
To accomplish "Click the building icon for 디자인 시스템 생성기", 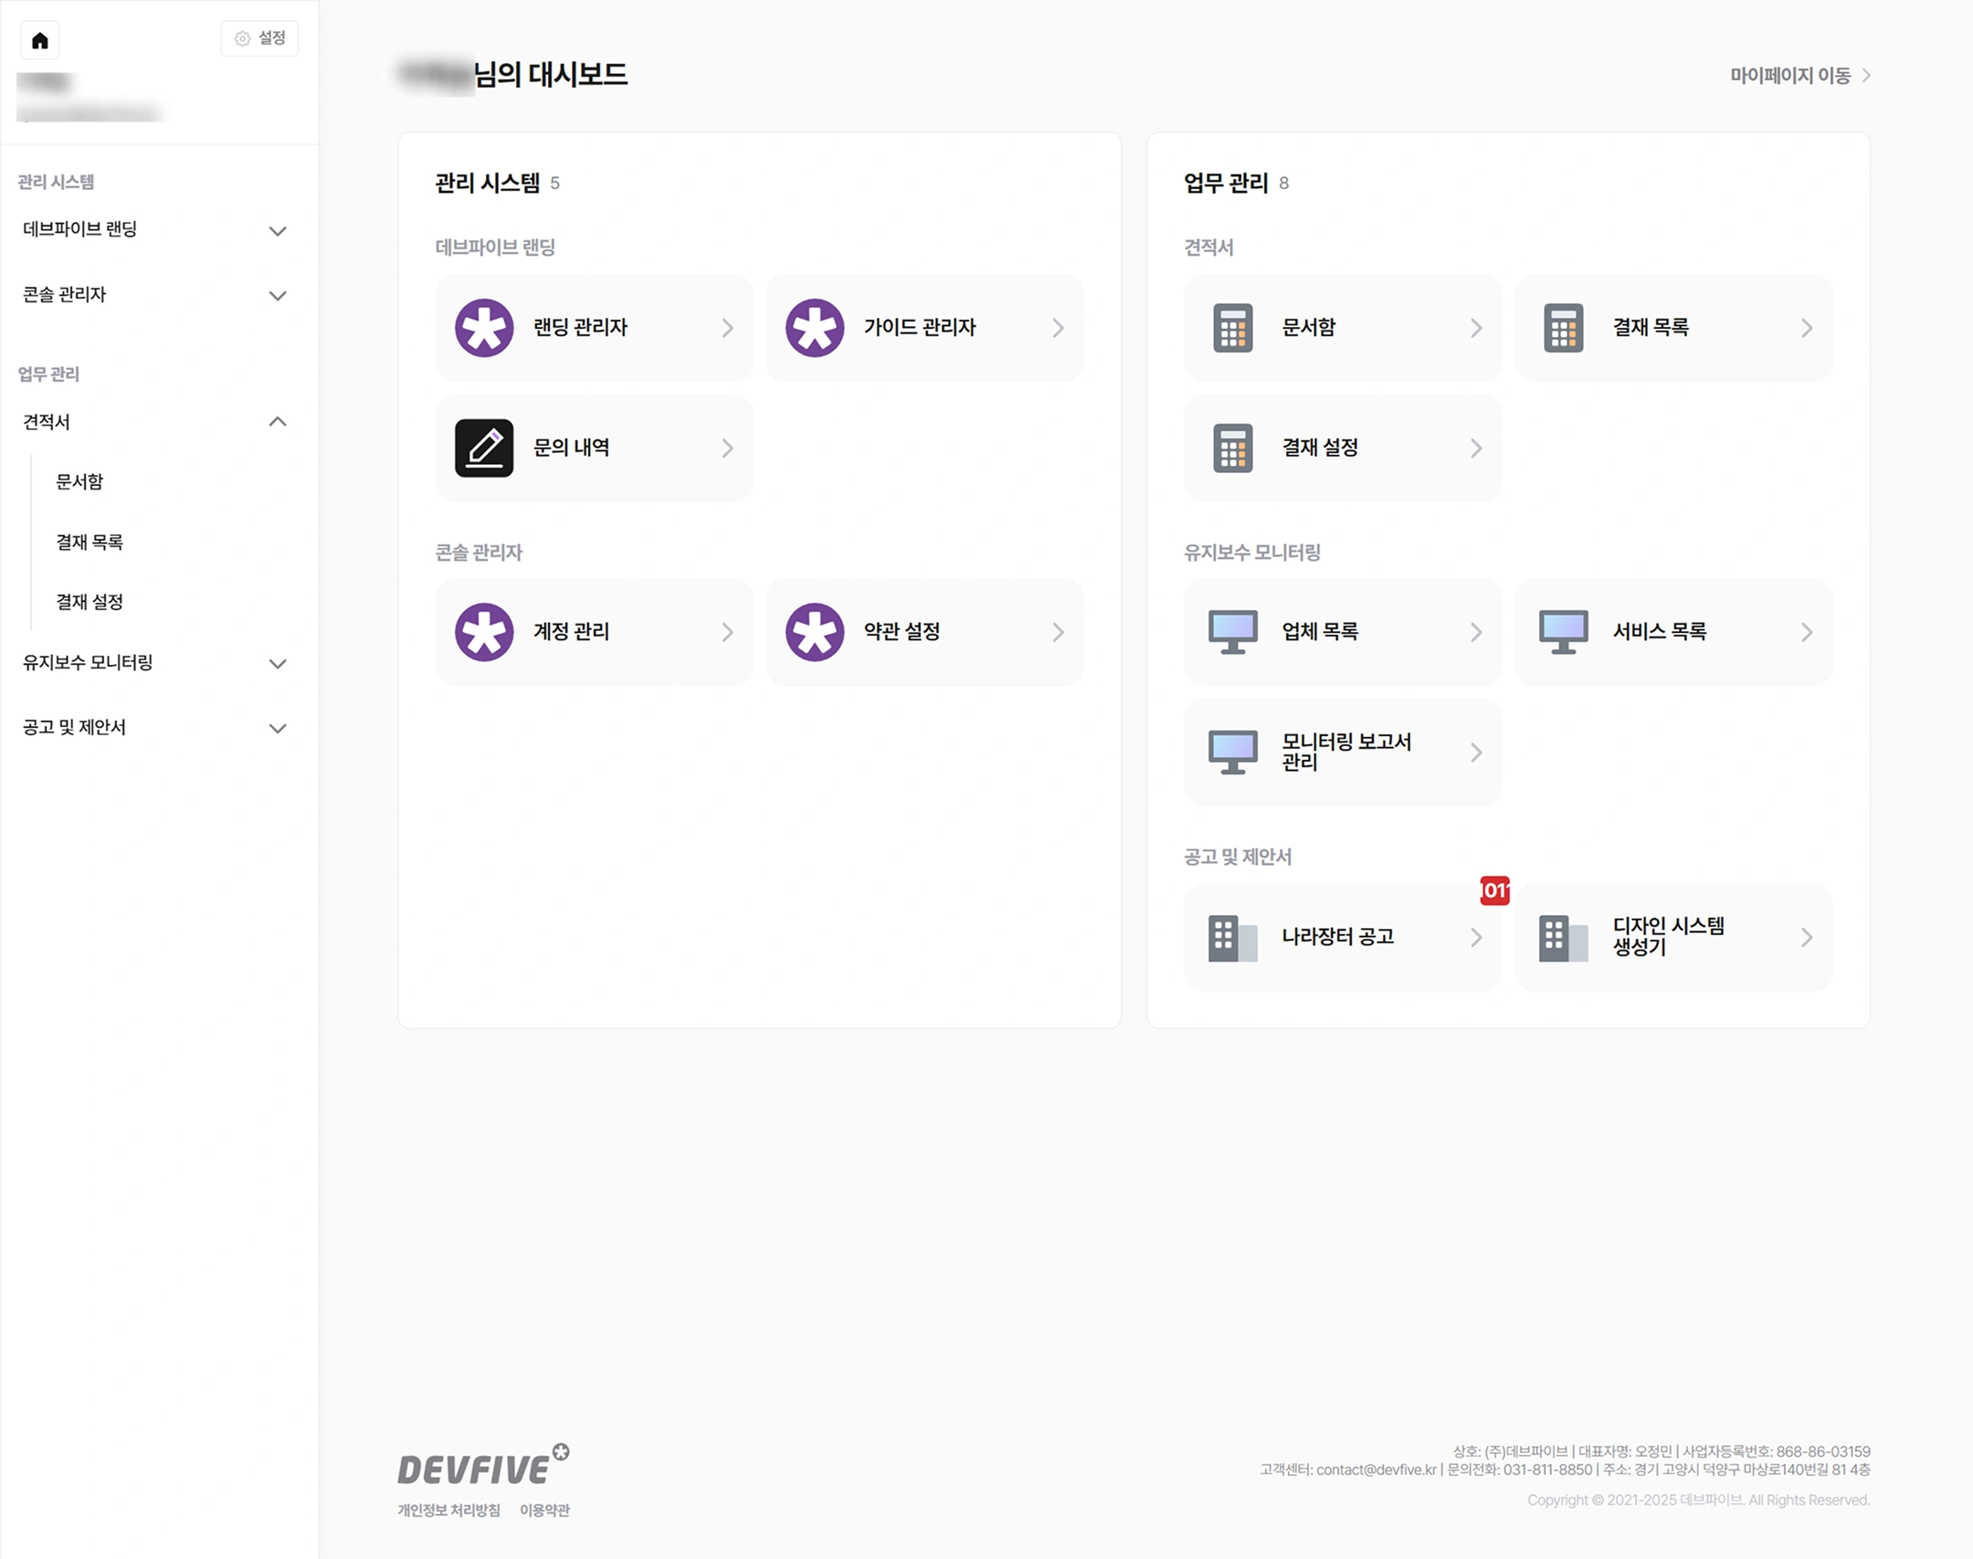I will coord(1564,938).
